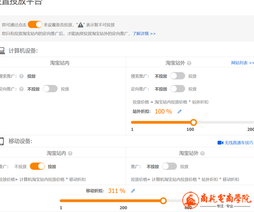Click the mobile phone icon beside 移动设备
This screenshot has width=254, height=212.
(x=2, y=141)
